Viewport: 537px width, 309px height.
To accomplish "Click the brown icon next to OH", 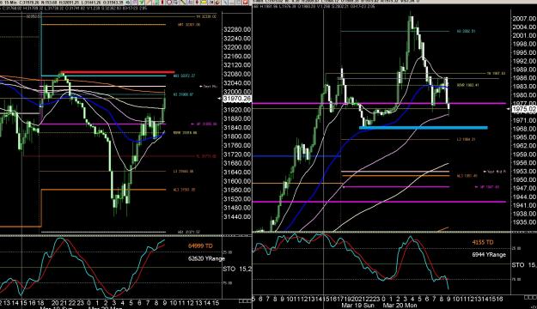I will [x=217, y=2].
